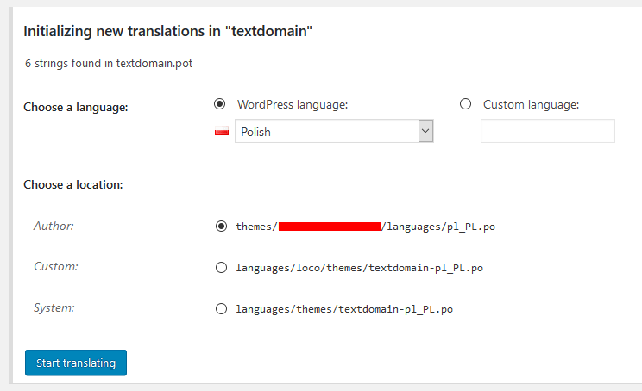The image size is (642, 391).
Task: Focus the Custom language text field
Action: 547,131
